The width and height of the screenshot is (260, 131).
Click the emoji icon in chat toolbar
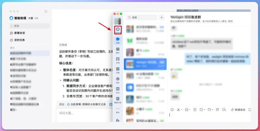pyautogui.click(x=172, y=110)
